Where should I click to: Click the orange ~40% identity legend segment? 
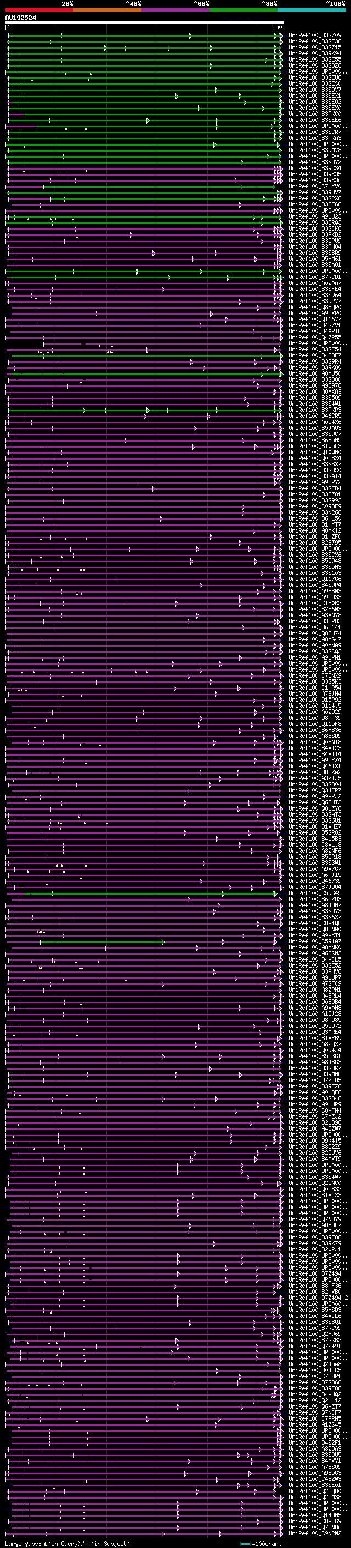(107, 10)
